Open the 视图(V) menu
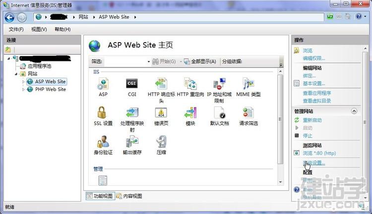Image resolution: width=372 pixels, height=214 pixels. 39,29
